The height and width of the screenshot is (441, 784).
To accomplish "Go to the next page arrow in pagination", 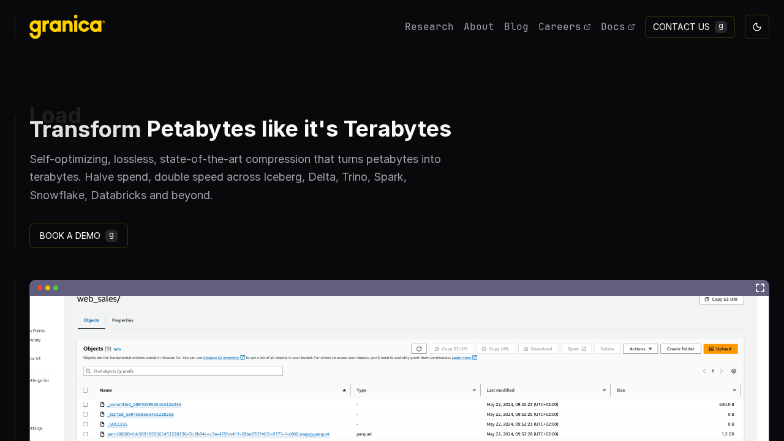I will click(722, 371).
